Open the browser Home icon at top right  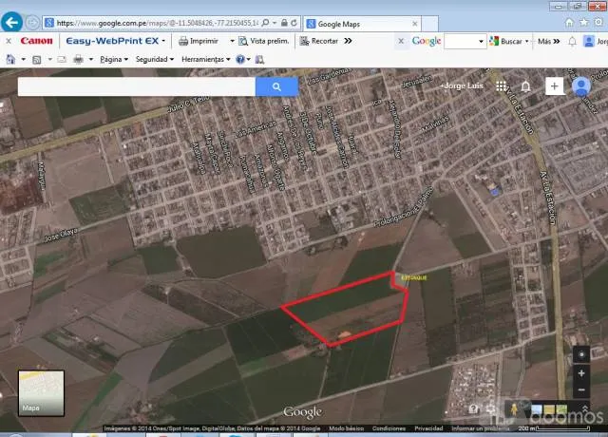pos(569,23)
